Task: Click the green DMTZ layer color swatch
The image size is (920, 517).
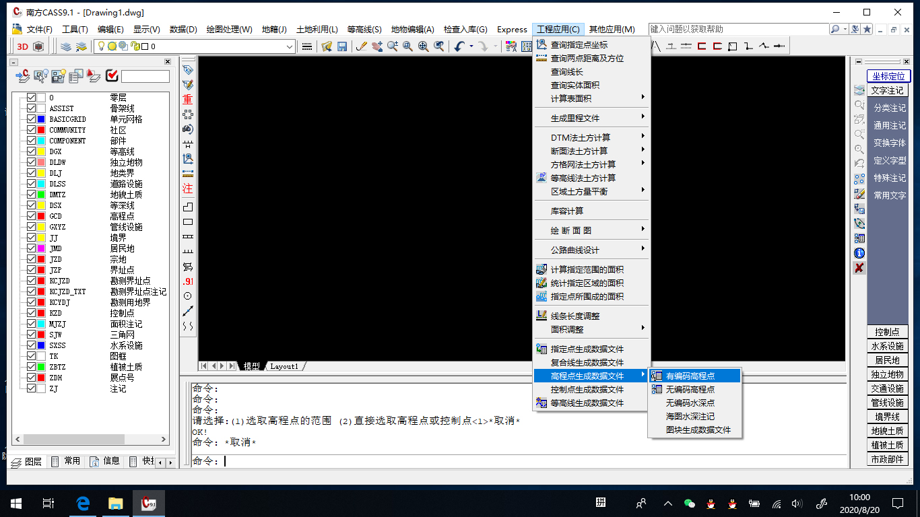Action: click(41, 195)
